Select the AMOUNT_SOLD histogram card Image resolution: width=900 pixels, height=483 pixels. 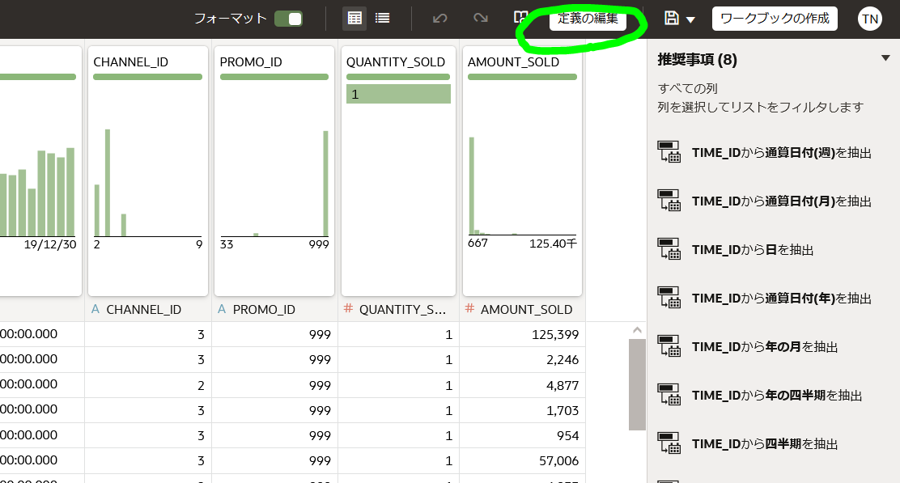522,171
